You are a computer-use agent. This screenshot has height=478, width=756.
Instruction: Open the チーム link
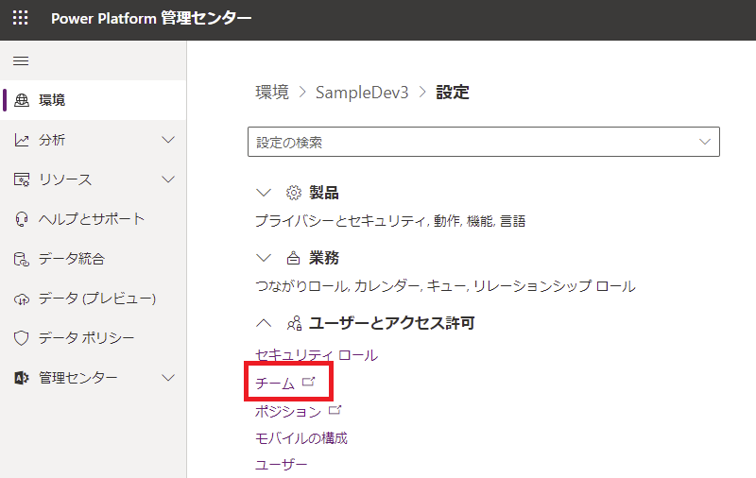pyautogui.click(x=275, y=384)
